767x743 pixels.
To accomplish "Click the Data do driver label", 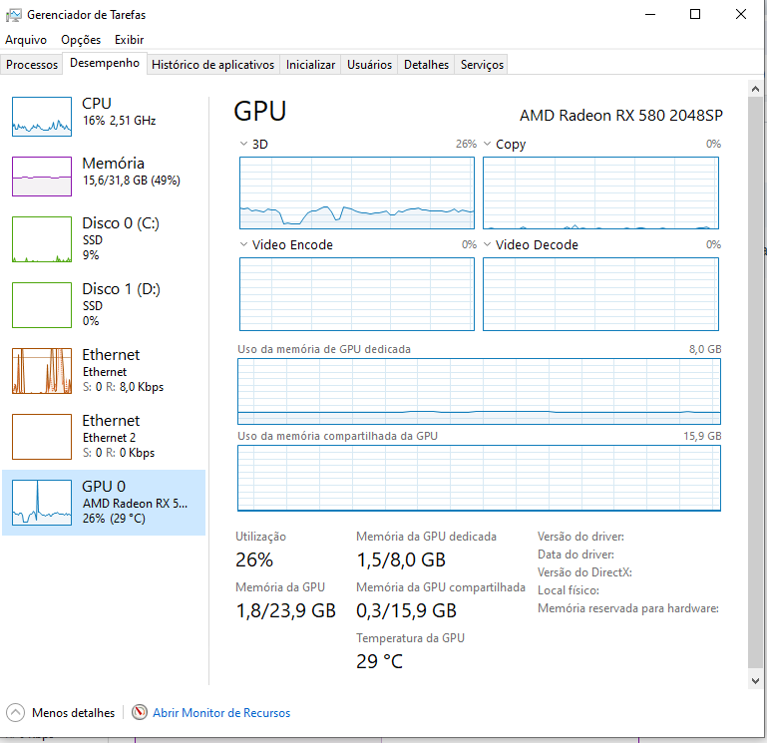I will tap(575, 555).
